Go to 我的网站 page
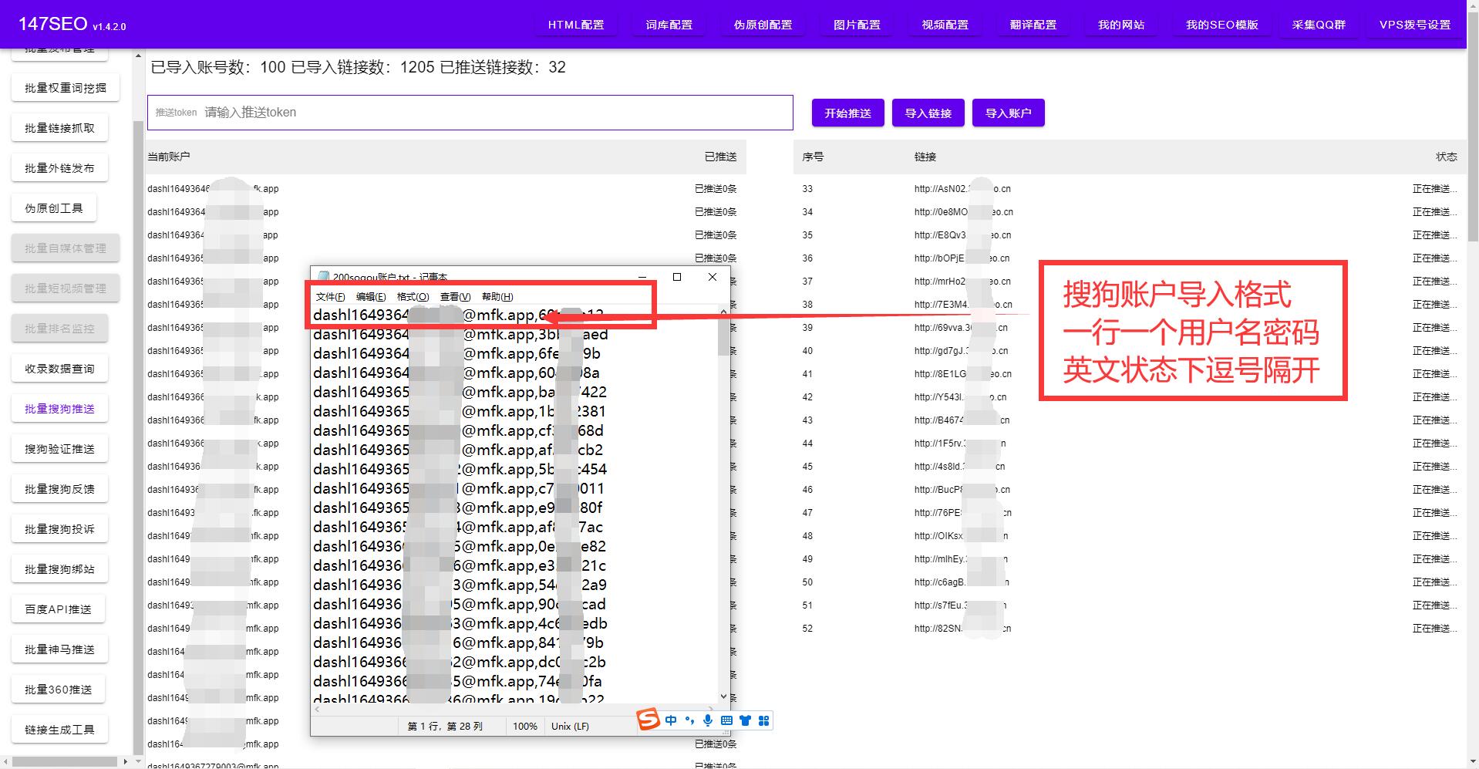1479x769 pixels. pos(1121,25)
